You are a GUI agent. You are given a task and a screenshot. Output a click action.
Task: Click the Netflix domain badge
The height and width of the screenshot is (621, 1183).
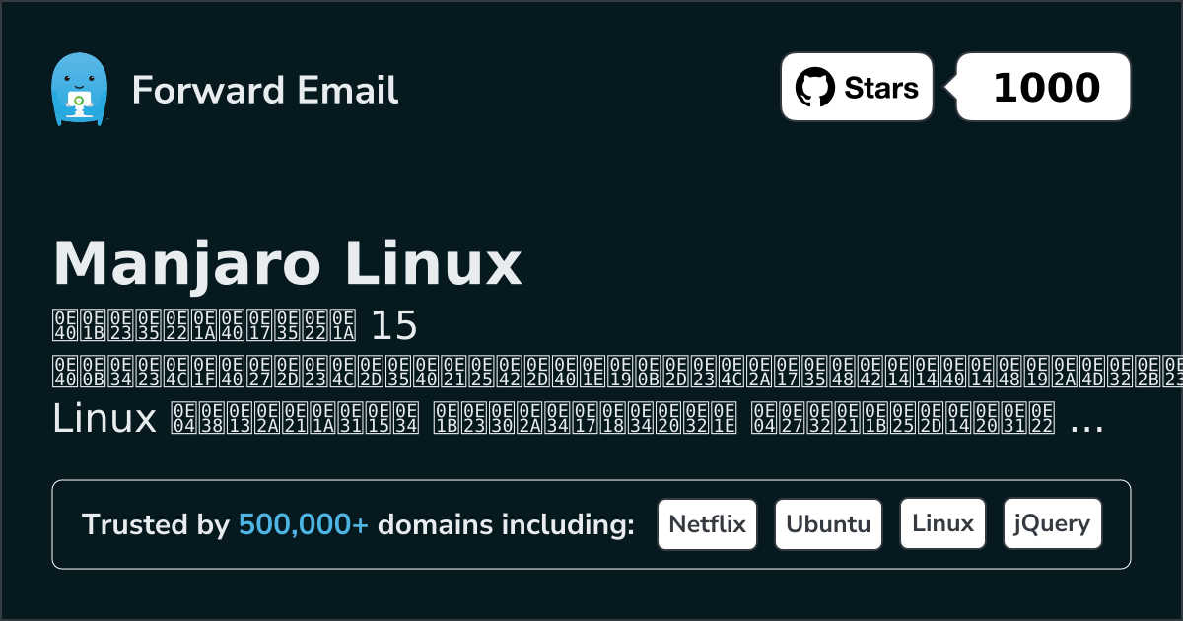707,523
